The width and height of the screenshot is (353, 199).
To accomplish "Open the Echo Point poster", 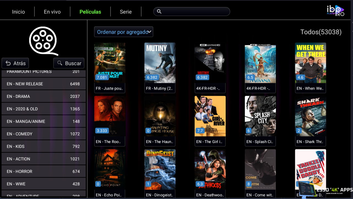I will coord(110,170).
